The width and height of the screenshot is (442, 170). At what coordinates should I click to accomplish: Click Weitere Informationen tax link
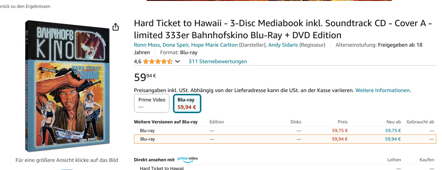click(383, 90)
